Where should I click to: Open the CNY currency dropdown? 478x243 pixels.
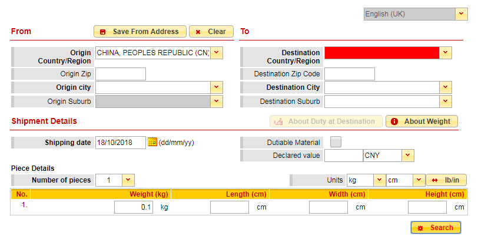[408, 156]
